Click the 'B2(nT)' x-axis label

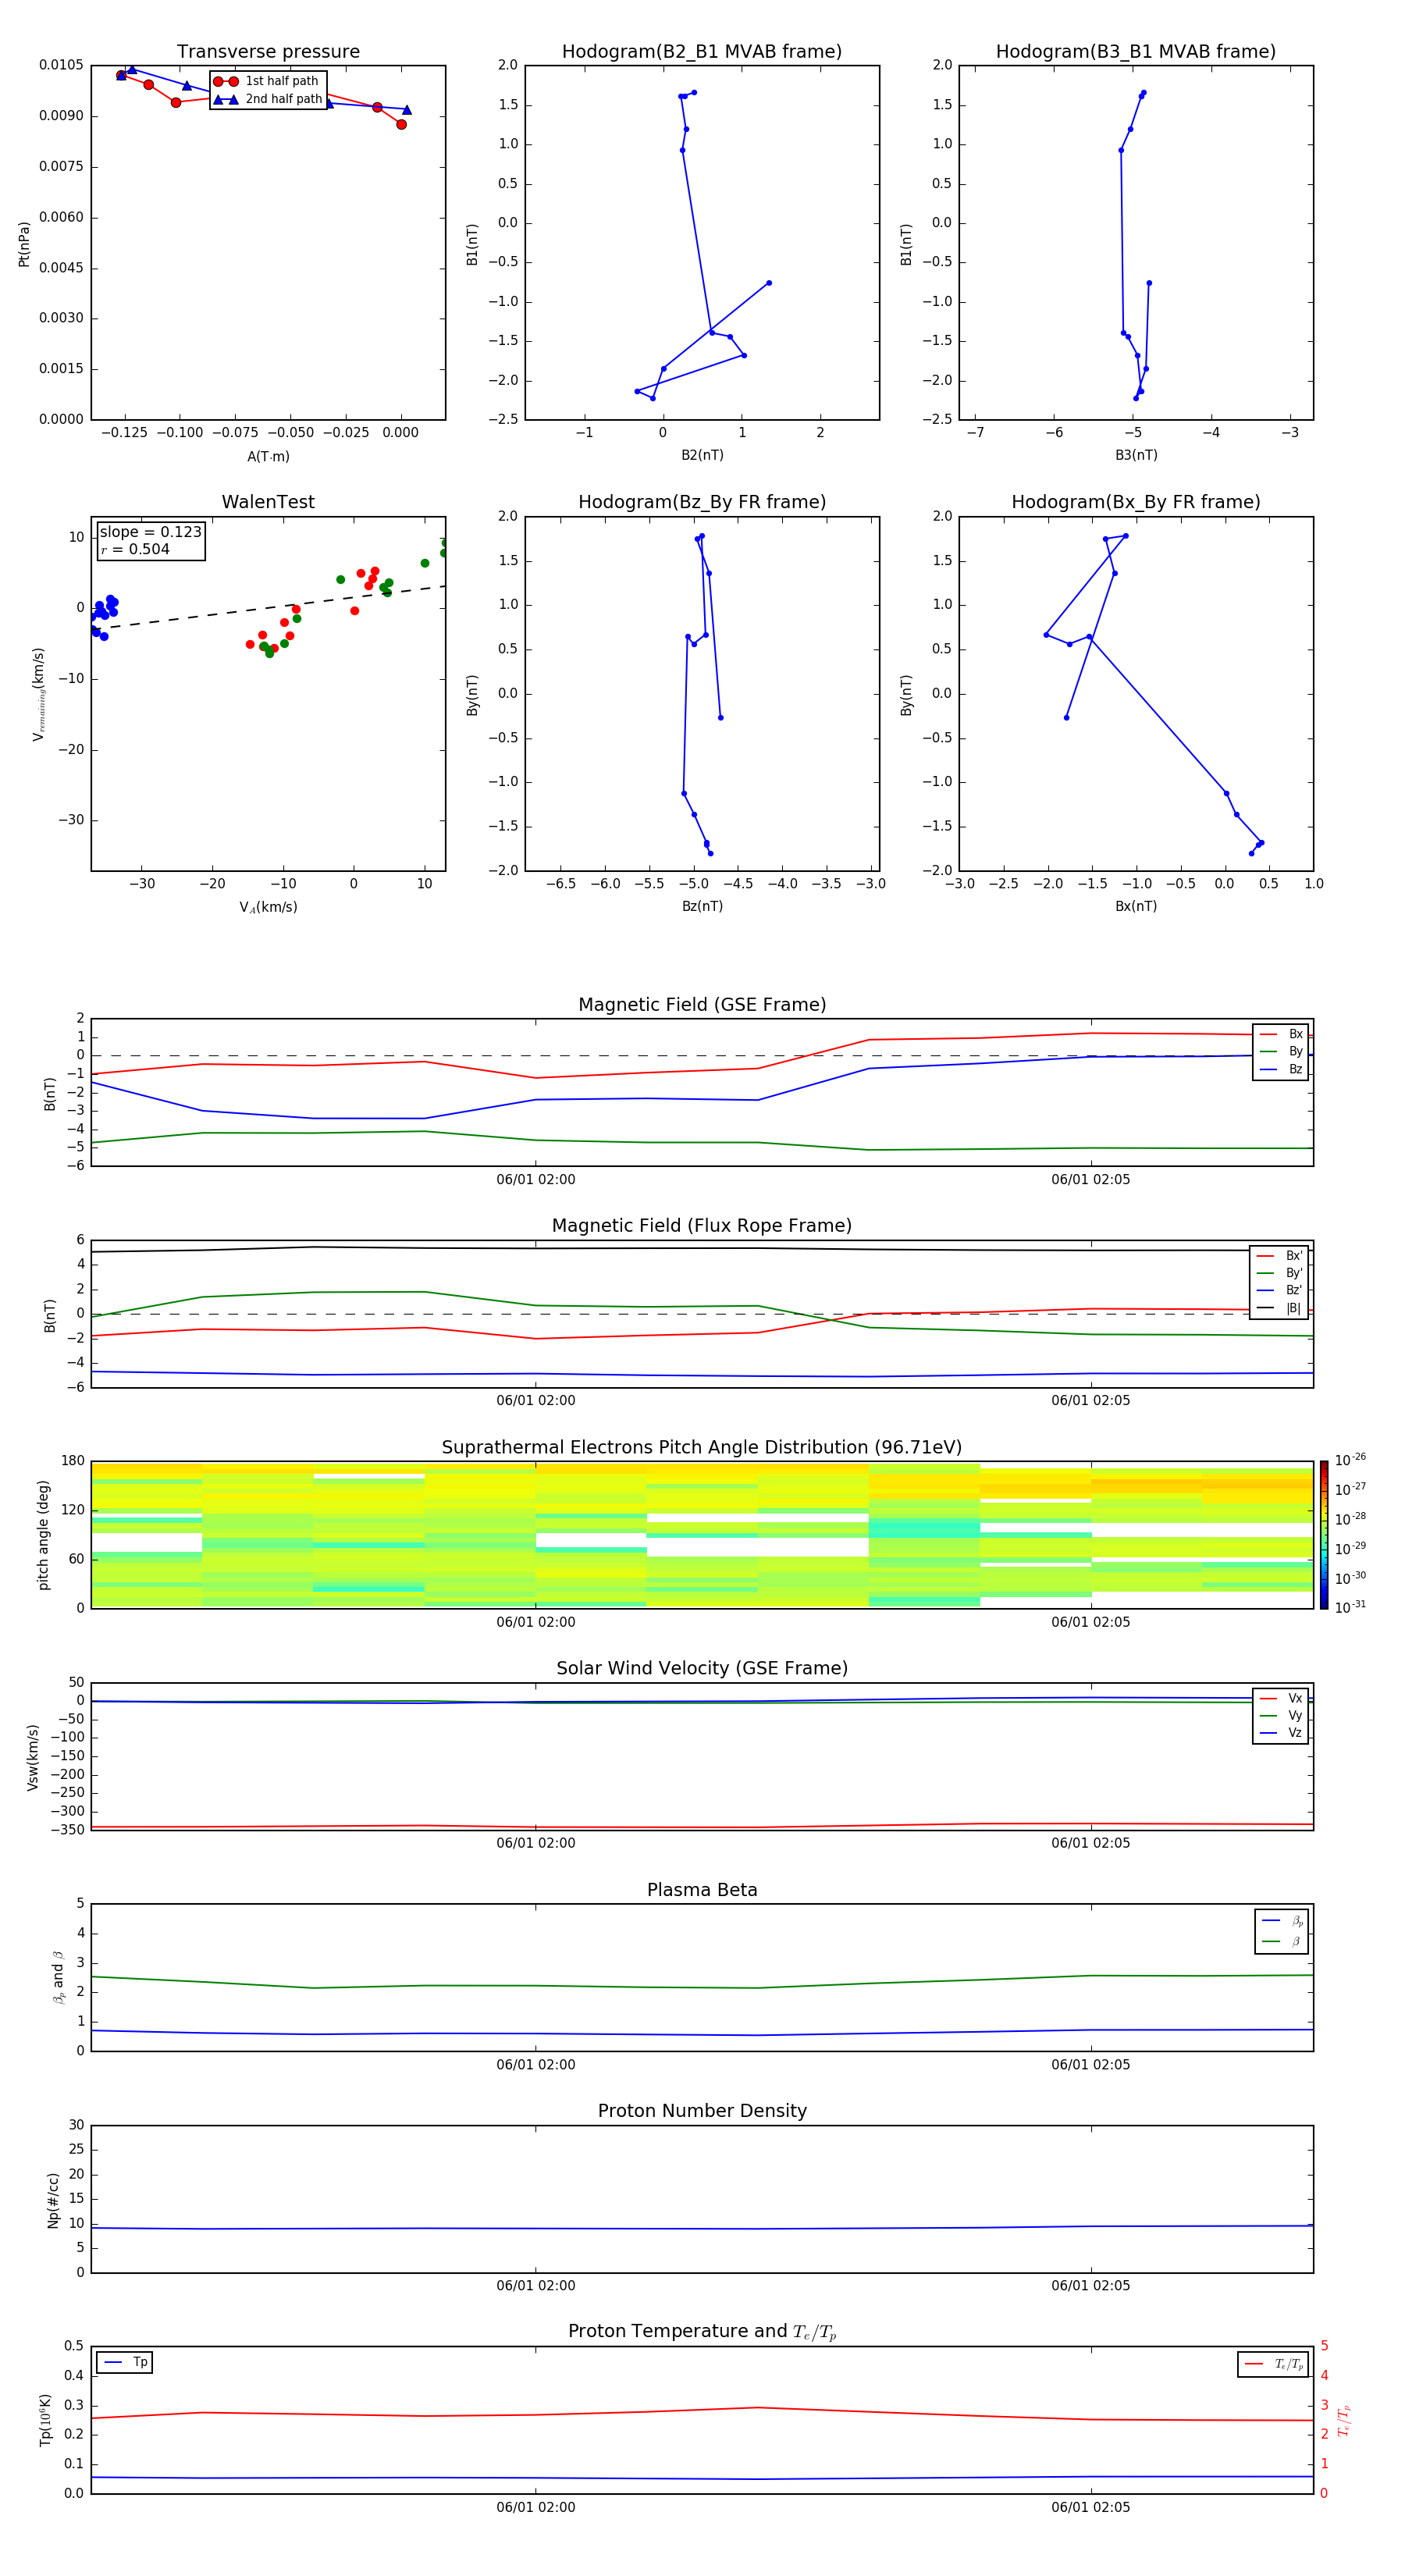point(702,455)
